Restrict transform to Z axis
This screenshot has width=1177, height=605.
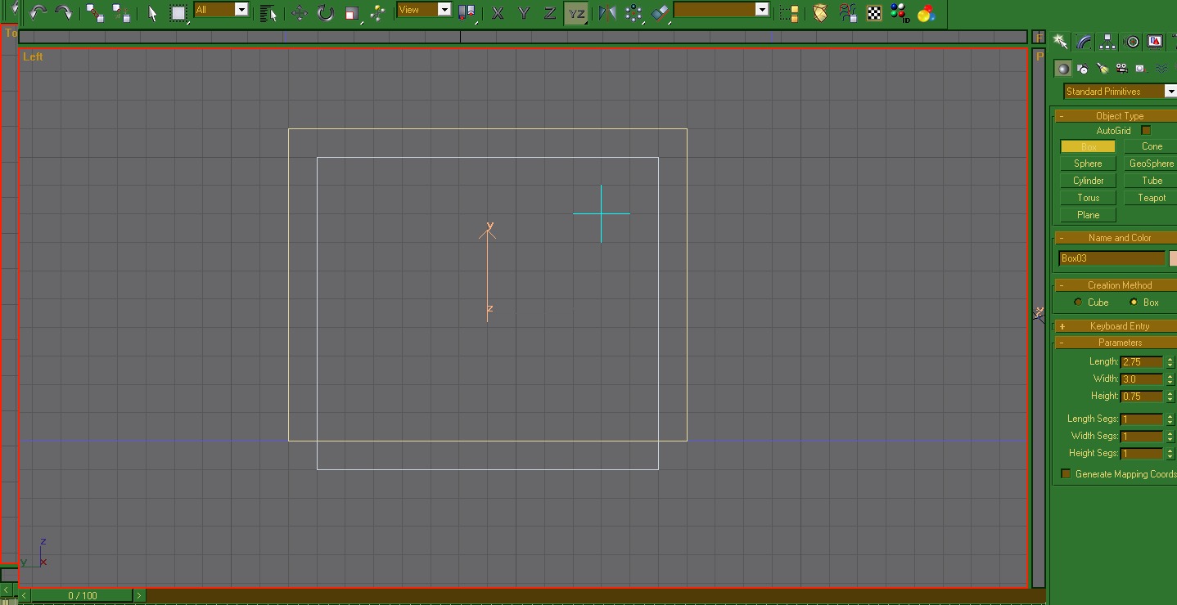tap(550, 12)
